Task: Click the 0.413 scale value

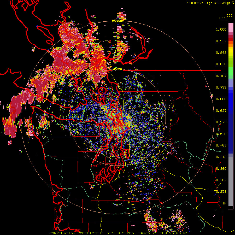Action: coord(221,157)
